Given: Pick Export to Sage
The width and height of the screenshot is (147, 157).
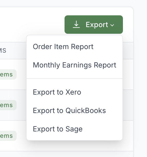Looking at the screenshot, I should coord(75,129).
